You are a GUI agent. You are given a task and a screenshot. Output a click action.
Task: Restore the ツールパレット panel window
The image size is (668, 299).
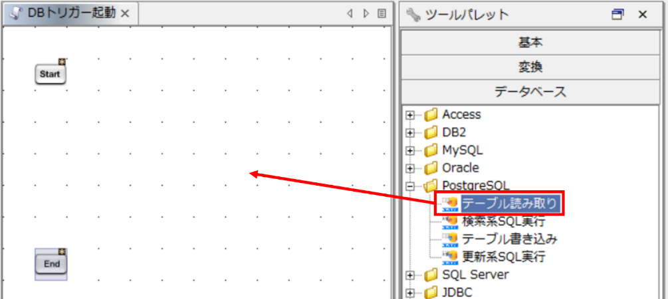617,15
